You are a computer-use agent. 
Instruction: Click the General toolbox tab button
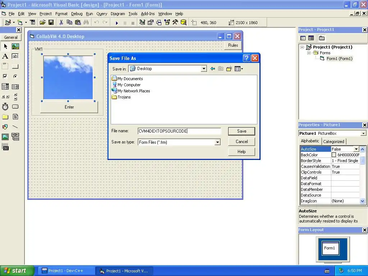(11, 37)
